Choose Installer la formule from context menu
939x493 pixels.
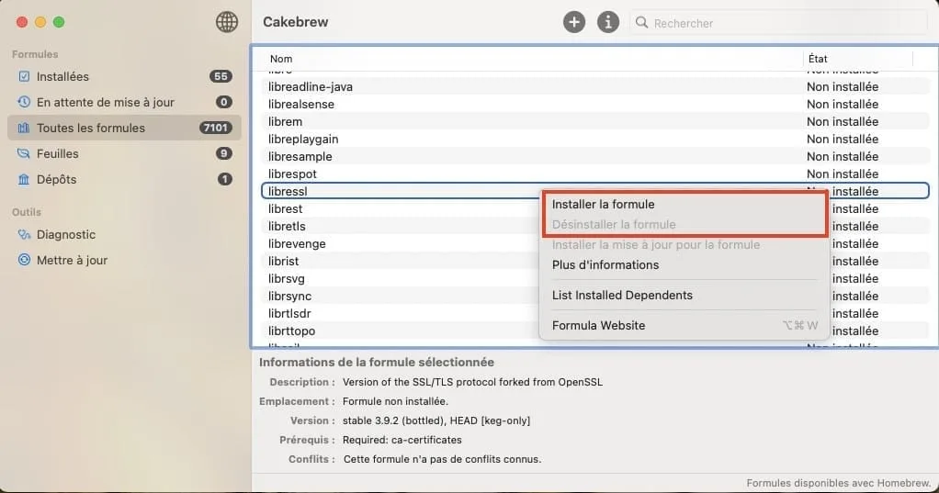click(684, 204)
